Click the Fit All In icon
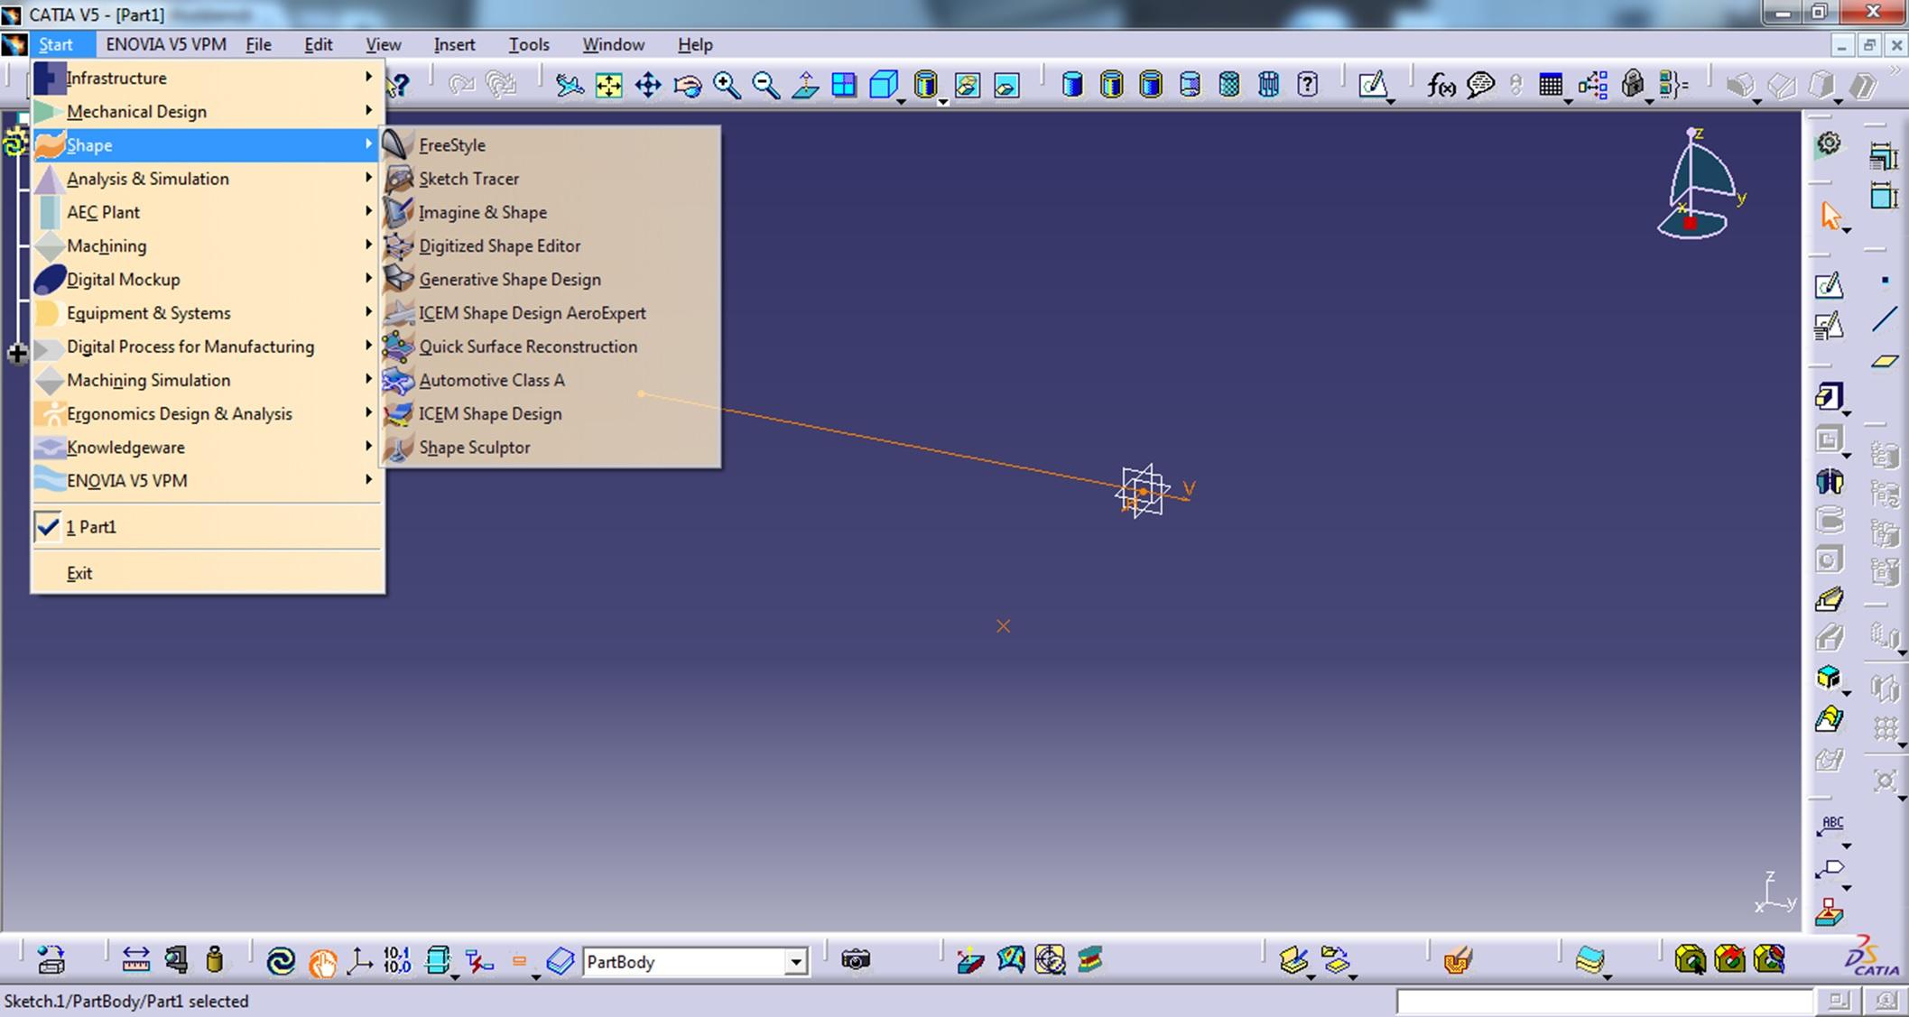The width and height of the screenshot is (1909, 1017). (x=609, y=85)
